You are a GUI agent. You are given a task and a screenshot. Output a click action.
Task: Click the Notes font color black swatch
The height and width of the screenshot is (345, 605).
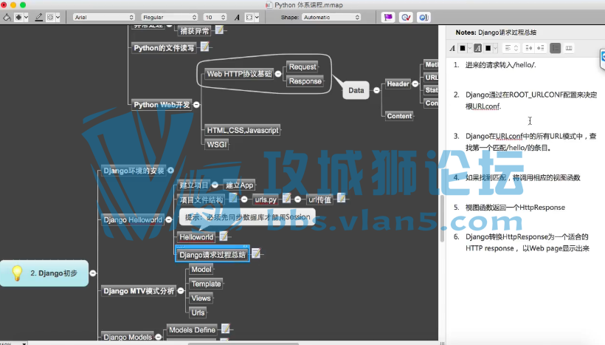tap(463, 48)
